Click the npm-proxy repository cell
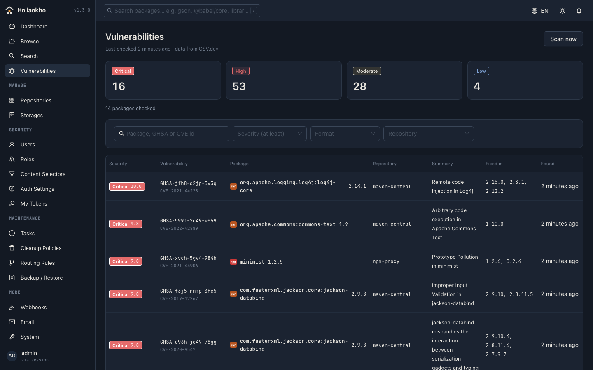The image size is (593, 370). coord(386,261)
